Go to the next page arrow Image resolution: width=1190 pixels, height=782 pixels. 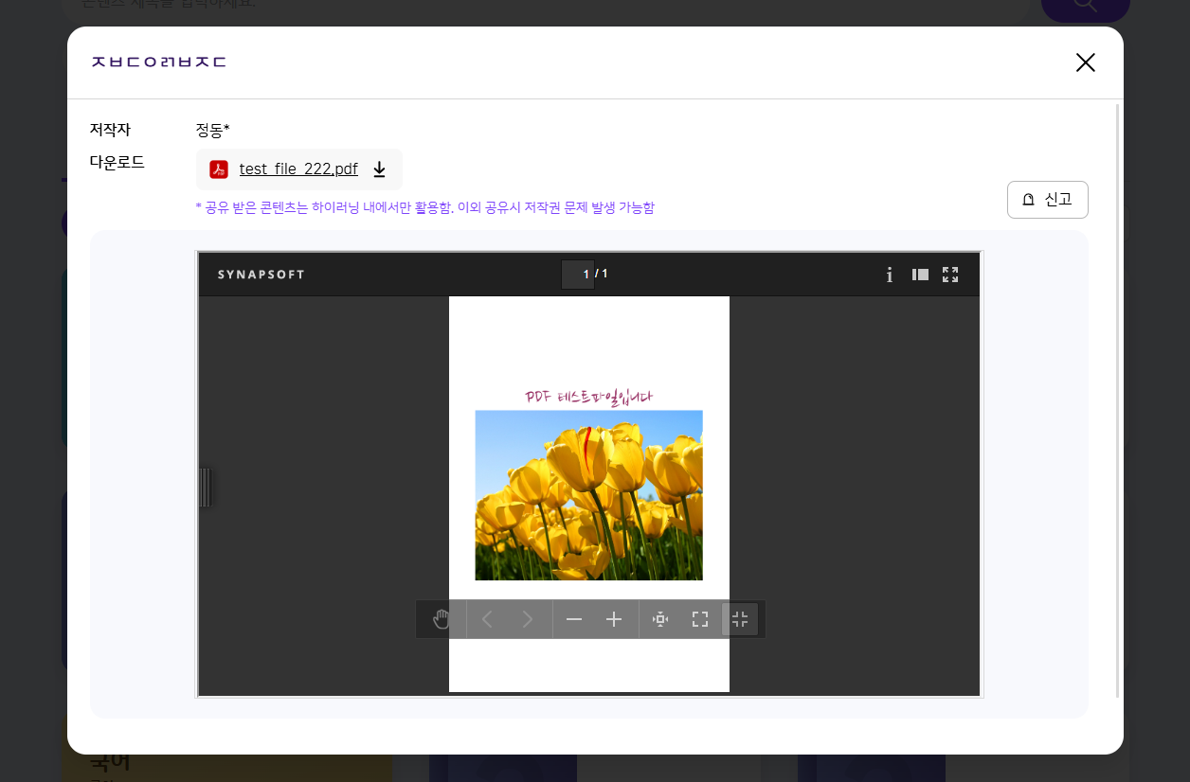click(x=528, y=619)
